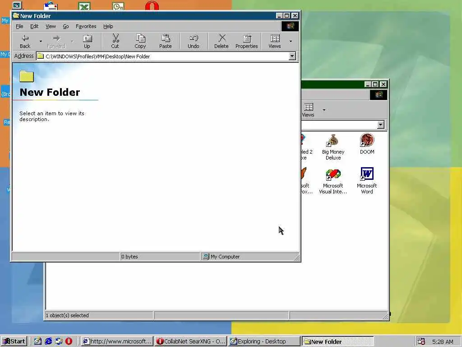The width and height of the screenshot is (462, 347).
Task: Expand the Address bar dropdown in New Folder
Action: pos(292,56)
